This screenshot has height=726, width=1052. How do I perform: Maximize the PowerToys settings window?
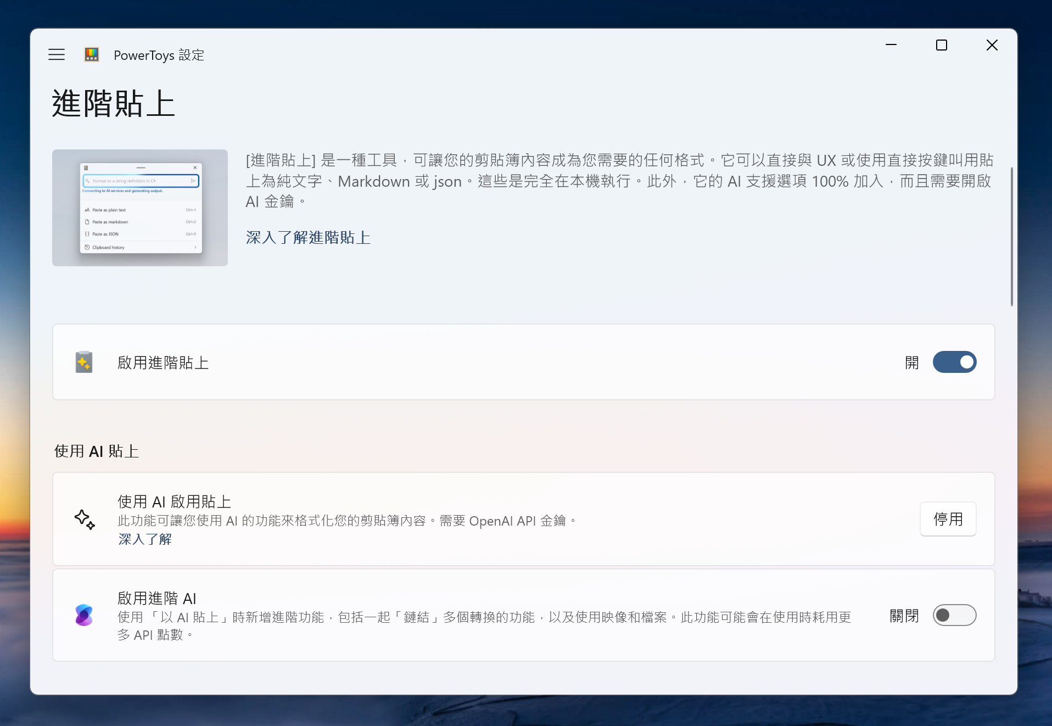click(942, 45)
